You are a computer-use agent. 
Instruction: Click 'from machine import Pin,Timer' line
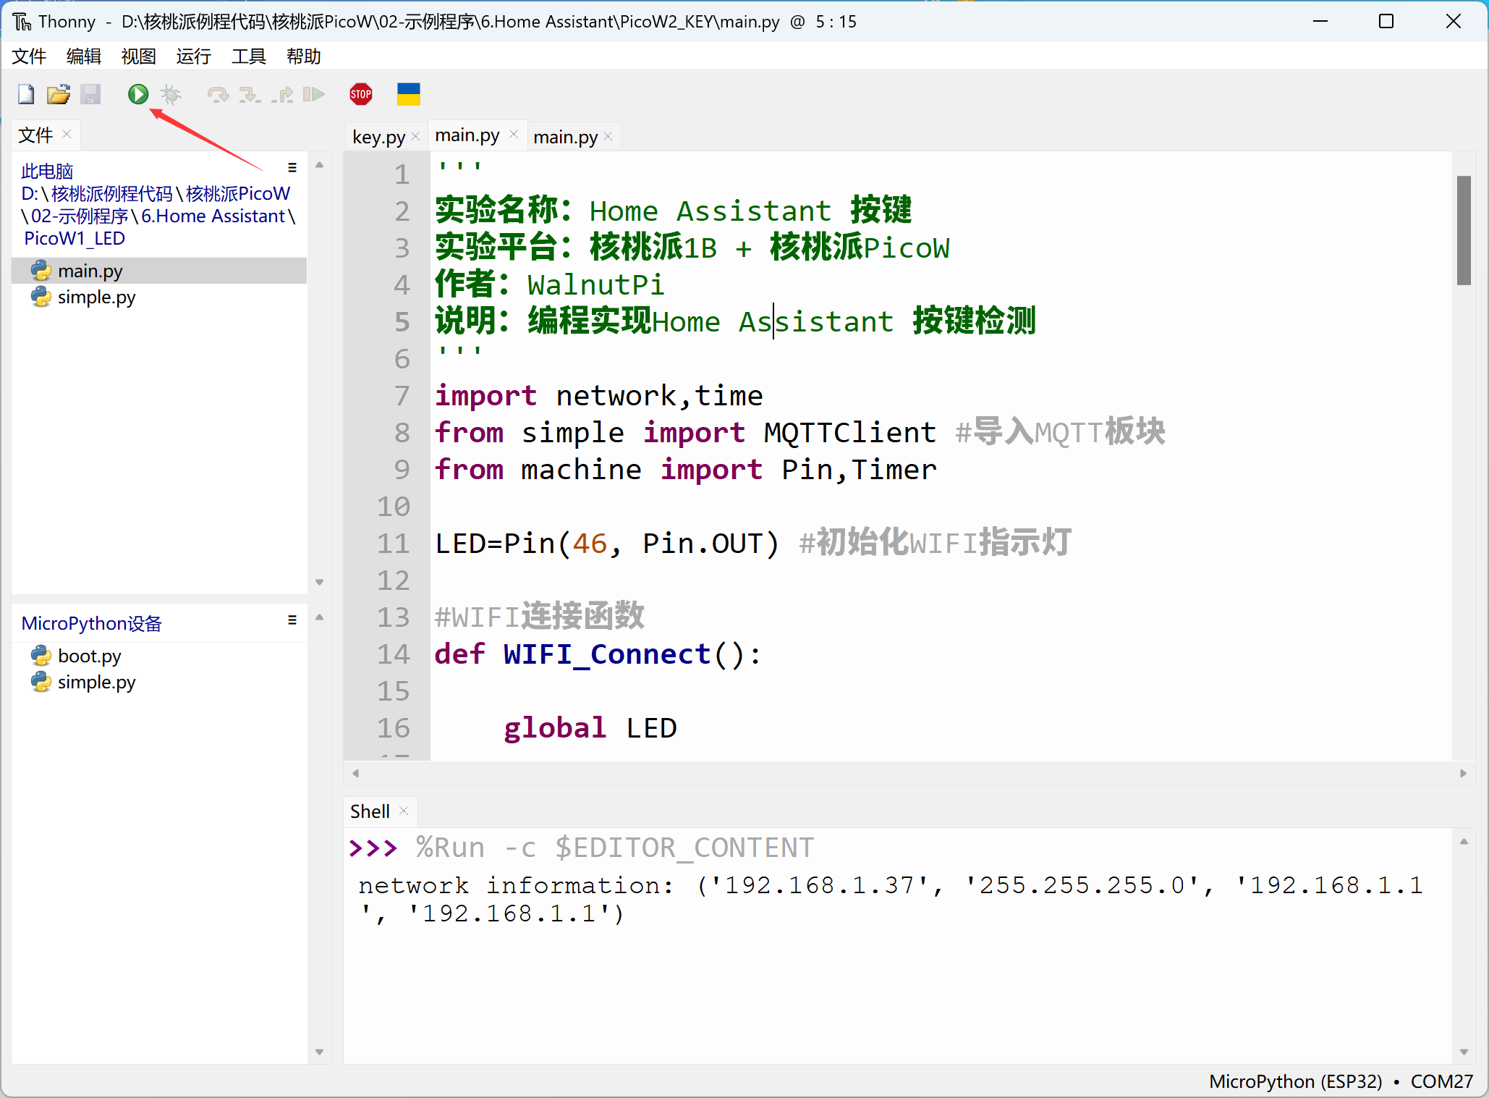685,470
